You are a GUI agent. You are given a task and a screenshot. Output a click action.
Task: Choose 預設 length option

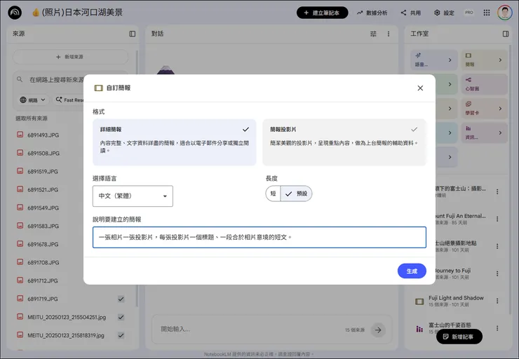pos(296,194)
